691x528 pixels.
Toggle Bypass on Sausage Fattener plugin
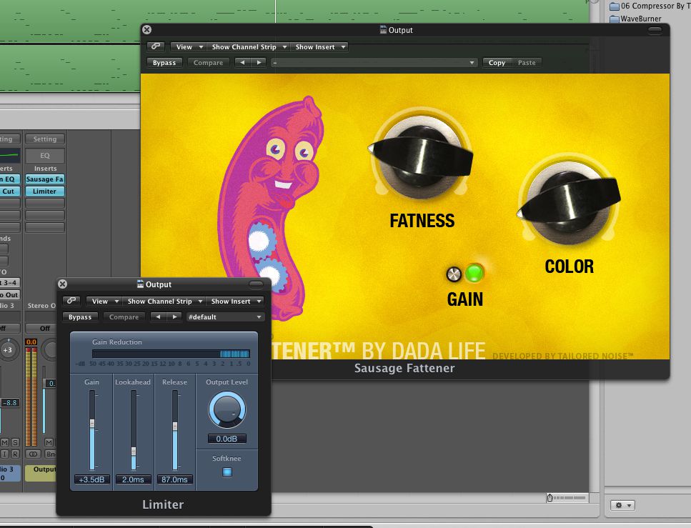[x=164, y=63]
